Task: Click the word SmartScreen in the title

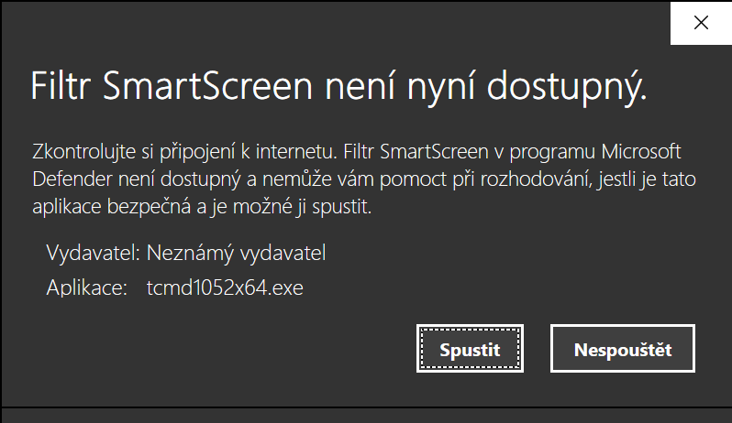Action: (x=207, y=86)
